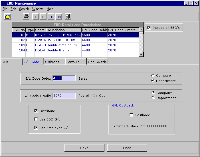Open the Search menu
The width and height of the screenshot is (200, 157).
click(x=24, y=9)
